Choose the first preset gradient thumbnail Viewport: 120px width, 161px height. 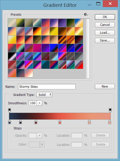12,23
